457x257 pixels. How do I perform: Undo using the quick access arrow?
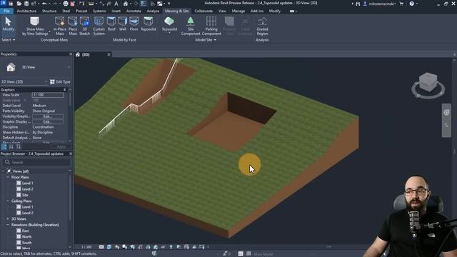click(44, 4)
